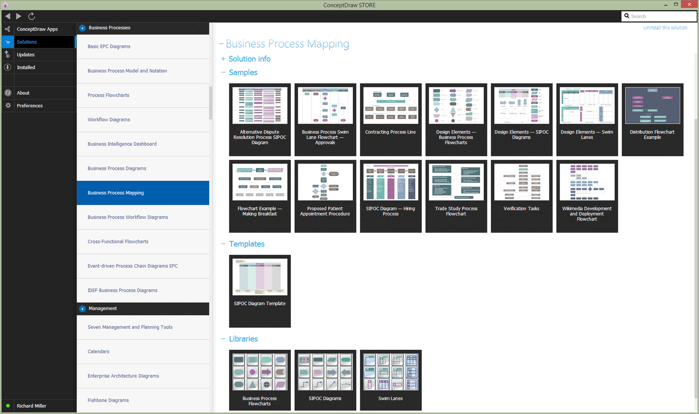The image size is (699, 414).
Task: Select Business Process Diagrams
Action: pos(143,168)
